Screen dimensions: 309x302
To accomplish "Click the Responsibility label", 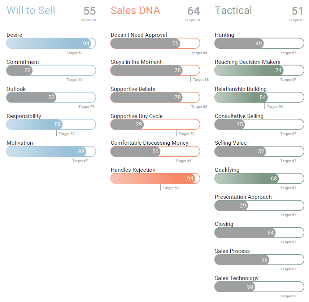I will tap(24, 116).
